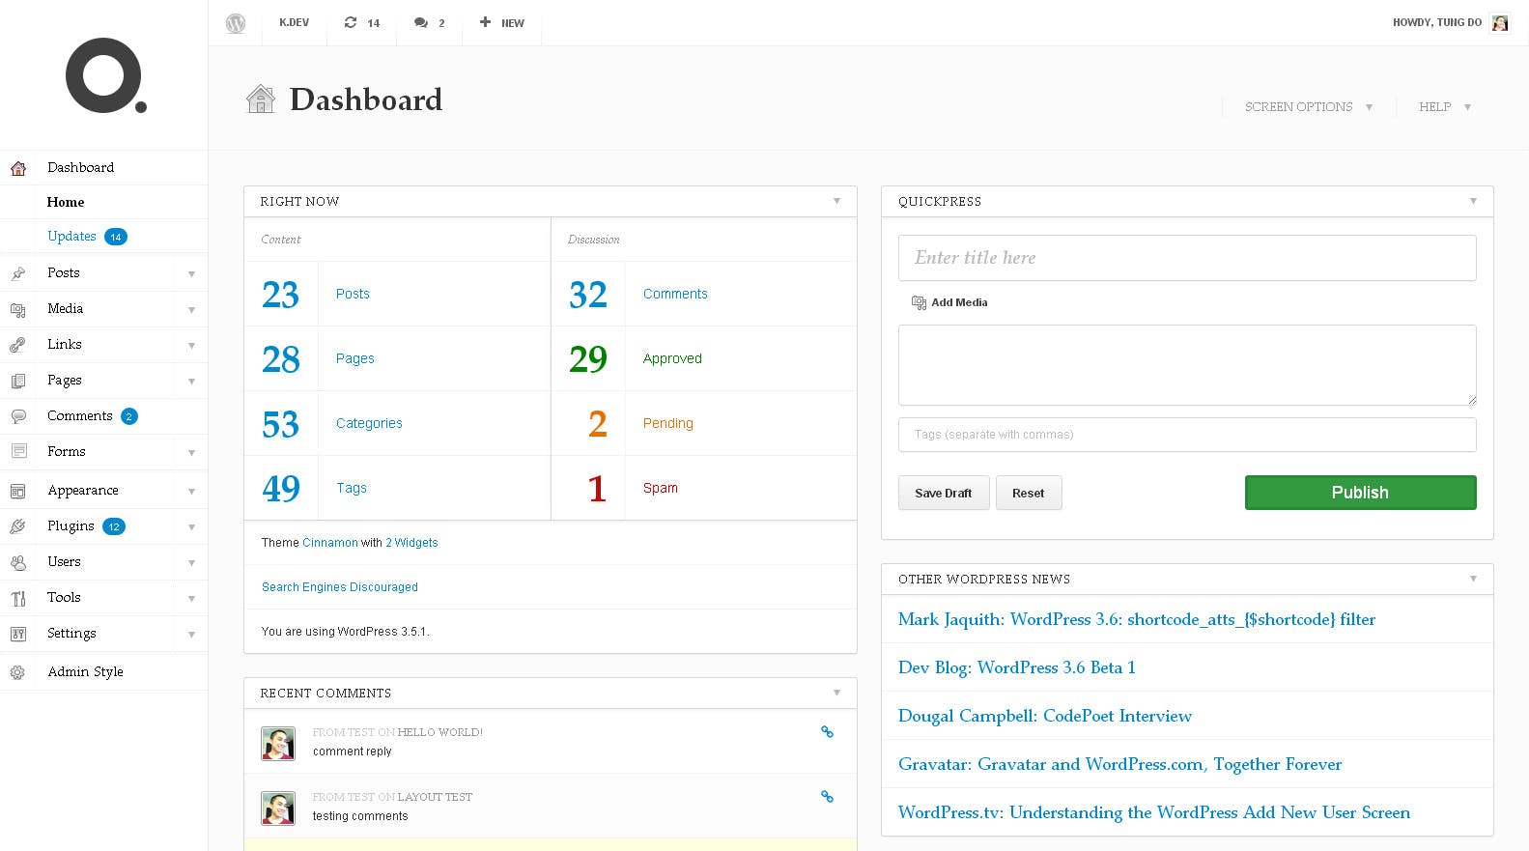This screenshot has height=851, width=1529.
Task: Click the plus New icon in admin bar
Action: click(485, 21)
